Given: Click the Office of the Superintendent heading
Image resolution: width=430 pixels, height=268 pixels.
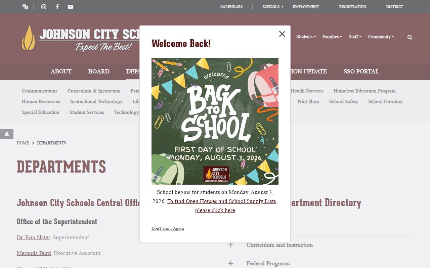Looking at the screenshot, I should point(57,221).
